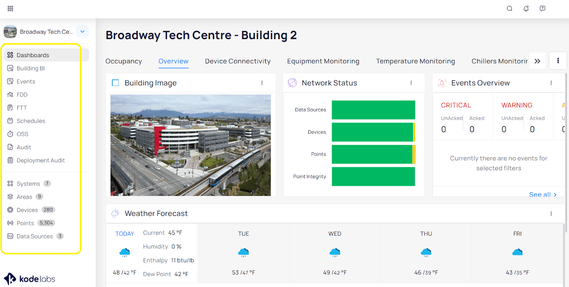
Task: Click the Events Overview alarm icon
Action: tap(442, 83)
